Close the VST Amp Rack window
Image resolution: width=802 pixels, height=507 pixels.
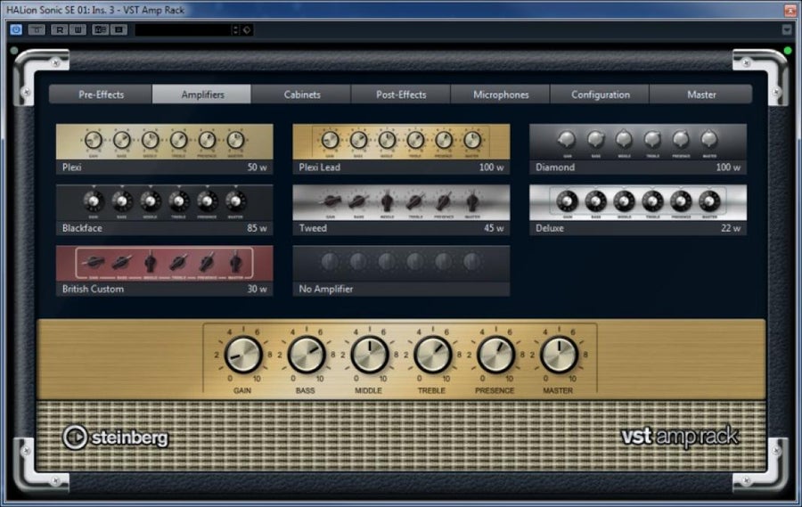(x=790, y=10)
